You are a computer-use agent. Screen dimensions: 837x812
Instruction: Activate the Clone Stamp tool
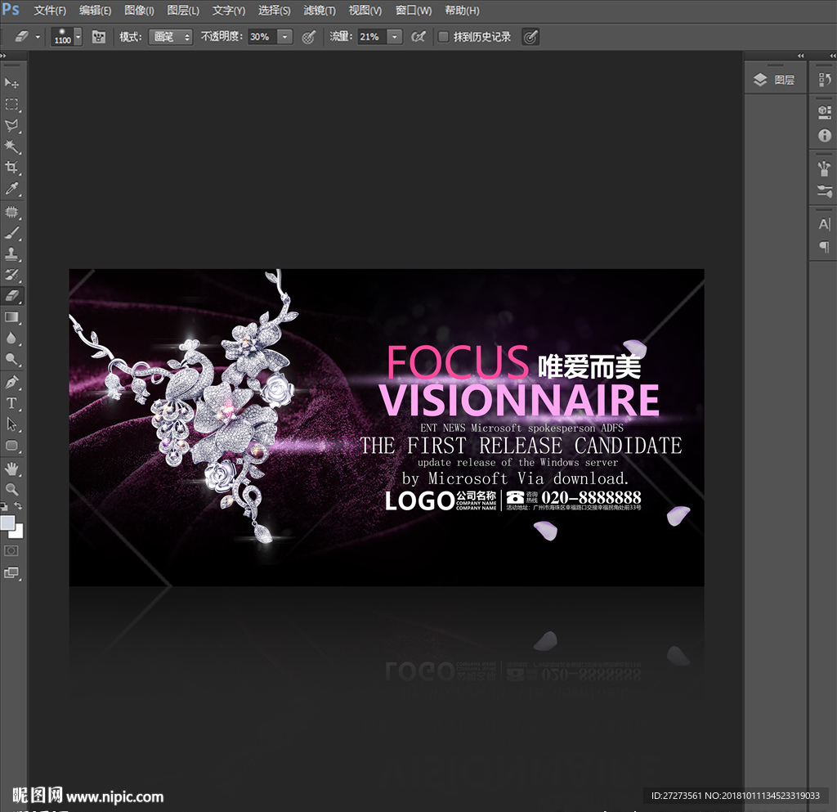pyautogui.click(x=12, y=254)
